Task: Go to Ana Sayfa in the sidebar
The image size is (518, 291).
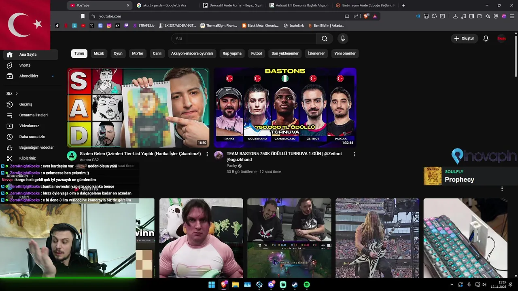Action: coord(31,55)
